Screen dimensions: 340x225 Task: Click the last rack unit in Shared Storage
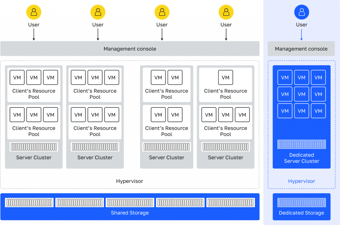click(x=230, y=202)
